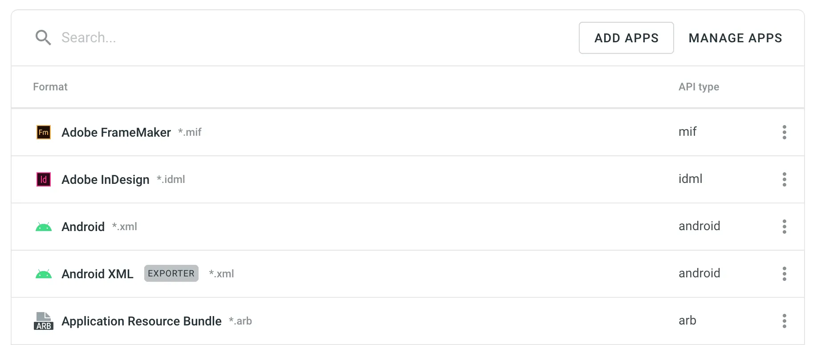Focus the Search input field
This screenshot has height=345, width=813.
point(267,38)
